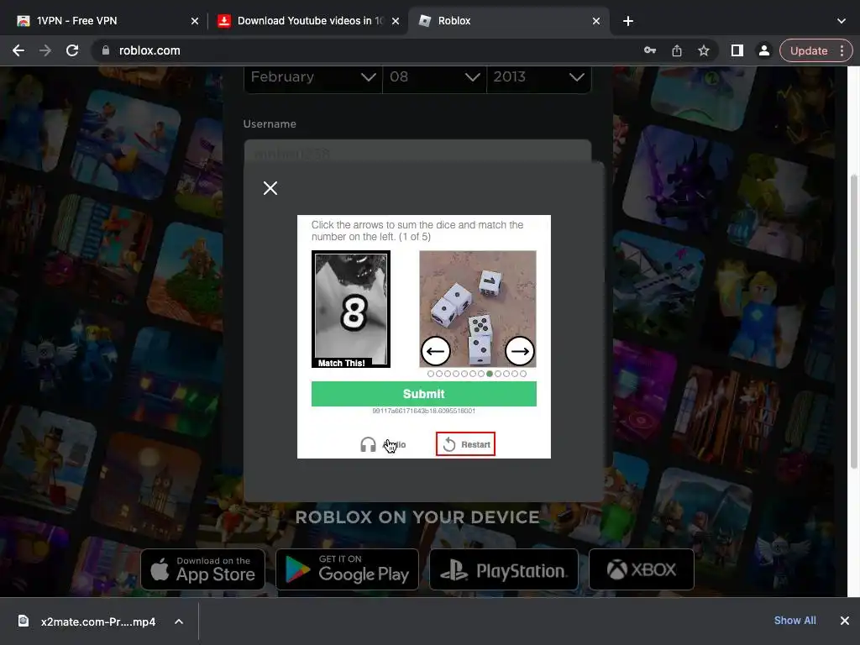Image resolution: width=860 pixels, height=645 pixels.
Task: Close the captcha dialog with the X
Action: 270,188
